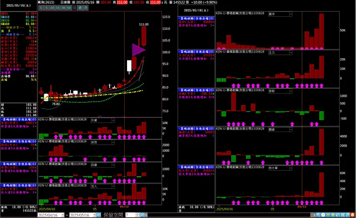Open the 投信 indicator dropdown
Screen dimensions: 356x218
coord(113,142)
